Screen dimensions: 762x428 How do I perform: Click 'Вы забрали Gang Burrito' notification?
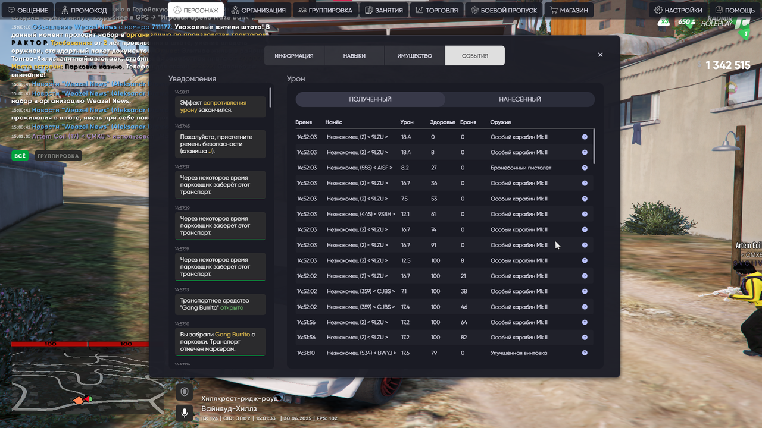coord(220,342)
